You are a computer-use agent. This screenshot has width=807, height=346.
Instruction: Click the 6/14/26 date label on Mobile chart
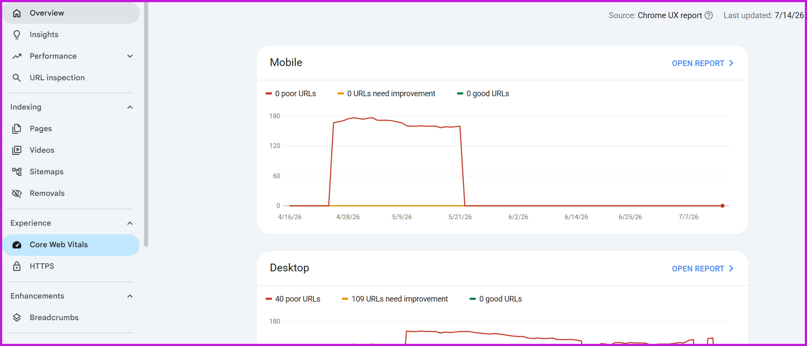(x=576, y=217)
